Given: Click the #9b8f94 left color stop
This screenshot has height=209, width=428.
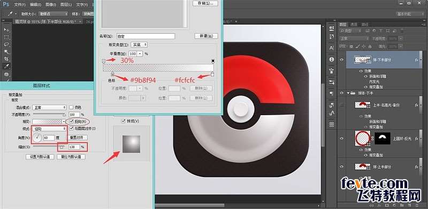Looking at the screenshot, I should pos(112,74).
